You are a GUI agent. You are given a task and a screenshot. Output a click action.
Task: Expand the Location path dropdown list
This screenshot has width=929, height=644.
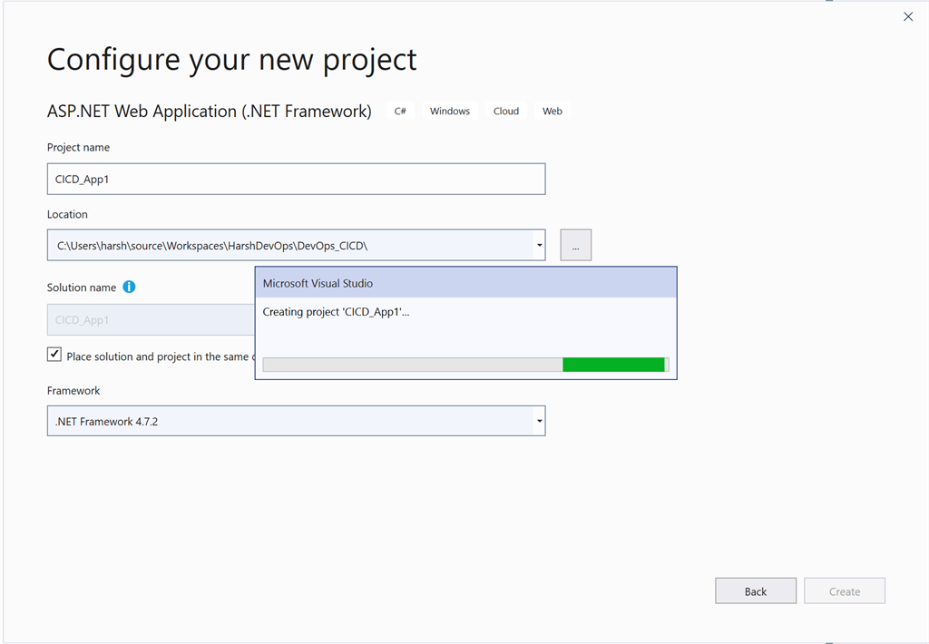tap(538, 244)
